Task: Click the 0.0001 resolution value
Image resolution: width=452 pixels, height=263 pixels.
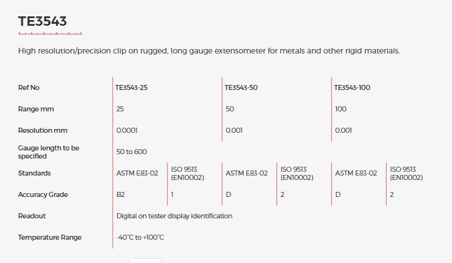Action: (127, 130)
